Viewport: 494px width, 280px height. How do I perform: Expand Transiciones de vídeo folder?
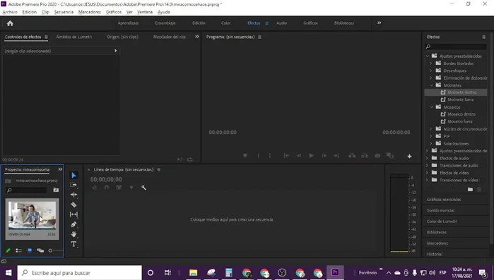tap(428, 180)
